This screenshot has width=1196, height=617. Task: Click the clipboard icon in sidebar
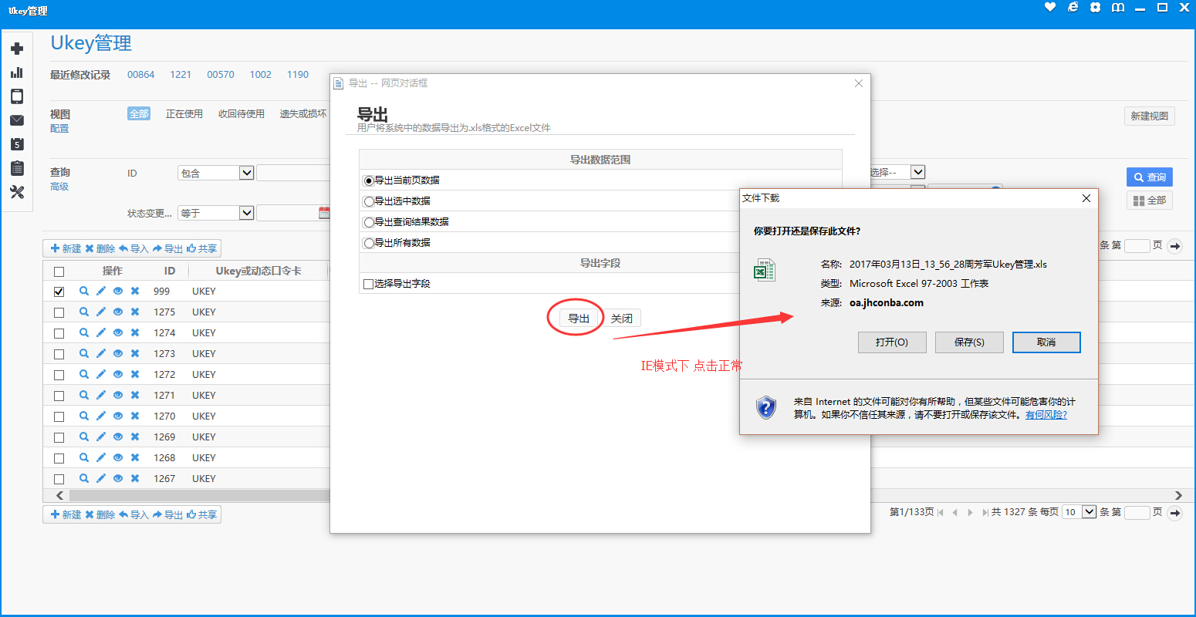17,168
